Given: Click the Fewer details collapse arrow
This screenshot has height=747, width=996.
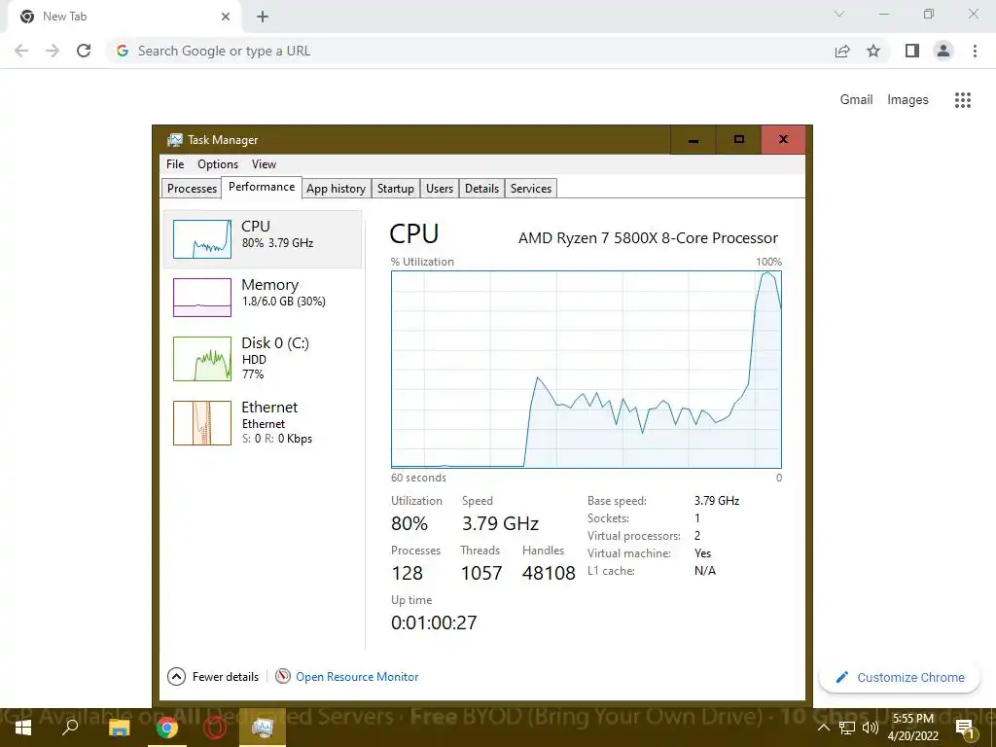Looking at the screenshot, I should pyautogui.click(x=177, y=677).
